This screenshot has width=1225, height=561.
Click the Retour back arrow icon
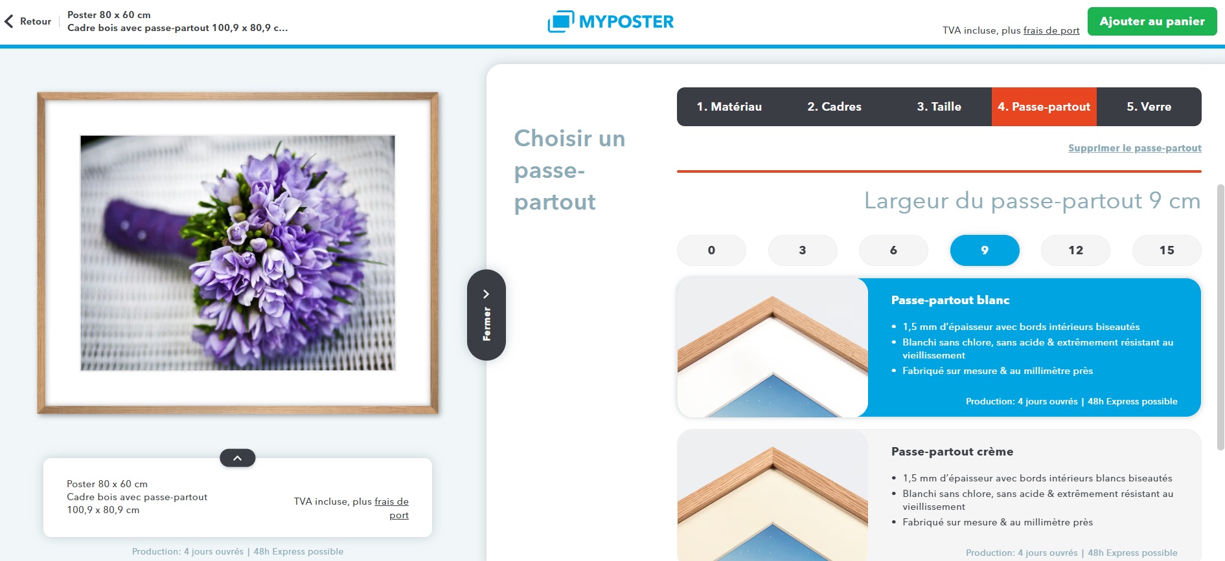9,21
